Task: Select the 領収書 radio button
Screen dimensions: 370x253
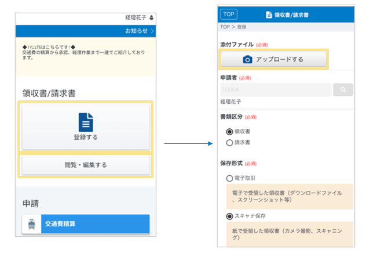Action: point(230,132)
